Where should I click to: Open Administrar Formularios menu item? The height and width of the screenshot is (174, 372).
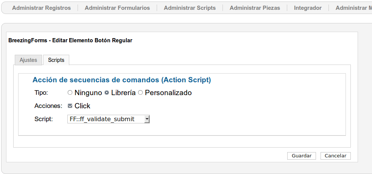(117, 8)
